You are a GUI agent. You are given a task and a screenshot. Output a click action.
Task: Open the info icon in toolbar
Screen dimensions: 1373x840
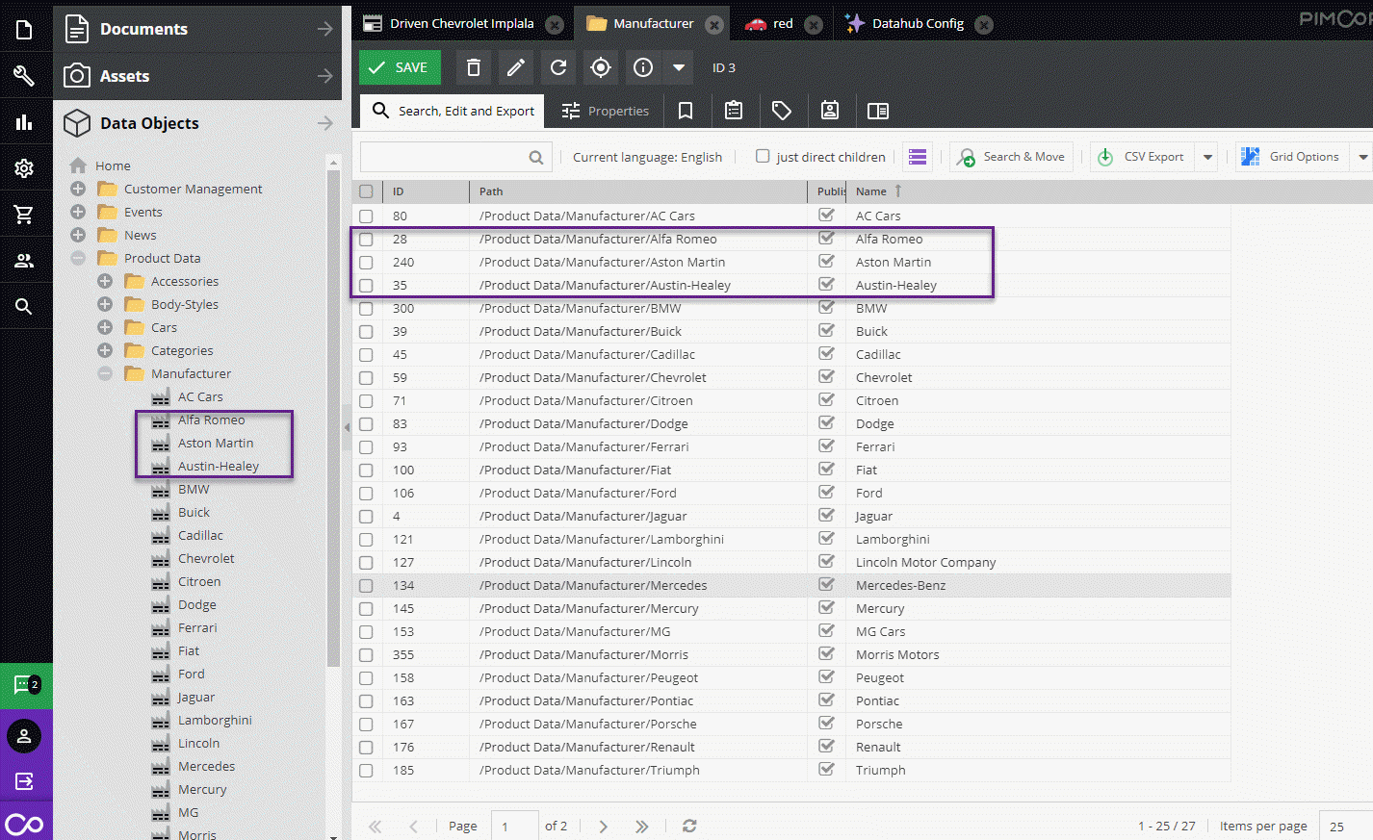coord(643,67)
